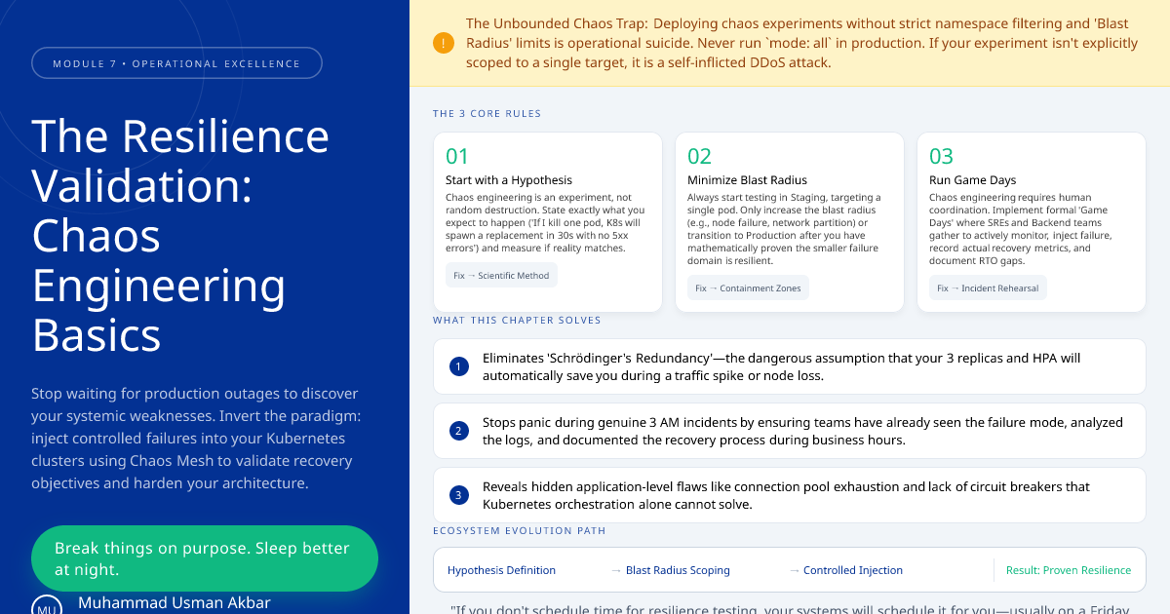Click the Stop waiting for production outages paragraph
The image size is (1170, 614).
[x=196, y=439]
